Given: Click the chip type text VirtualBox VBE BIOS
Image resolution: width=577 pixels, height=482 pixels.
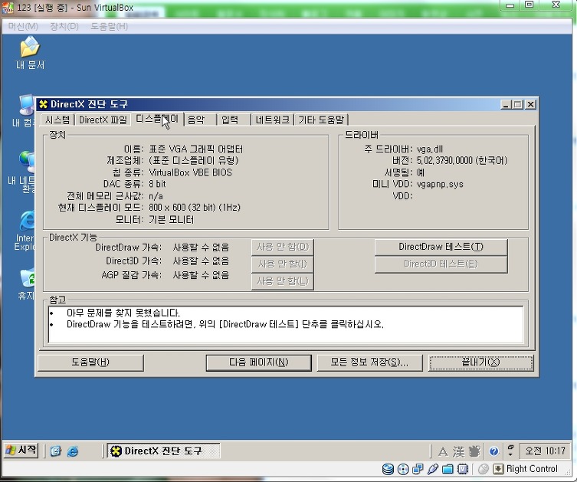Looking at the screenshot, I should pos(190,172).
